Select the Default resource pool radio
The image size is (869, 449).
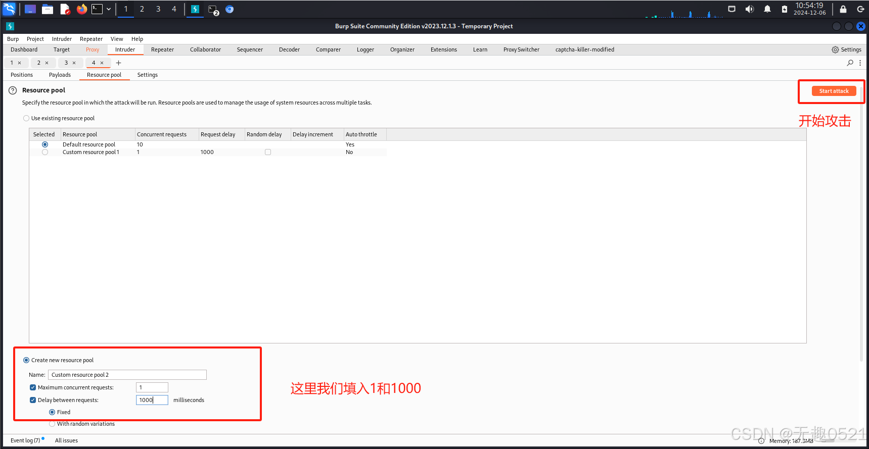[45, 144]
